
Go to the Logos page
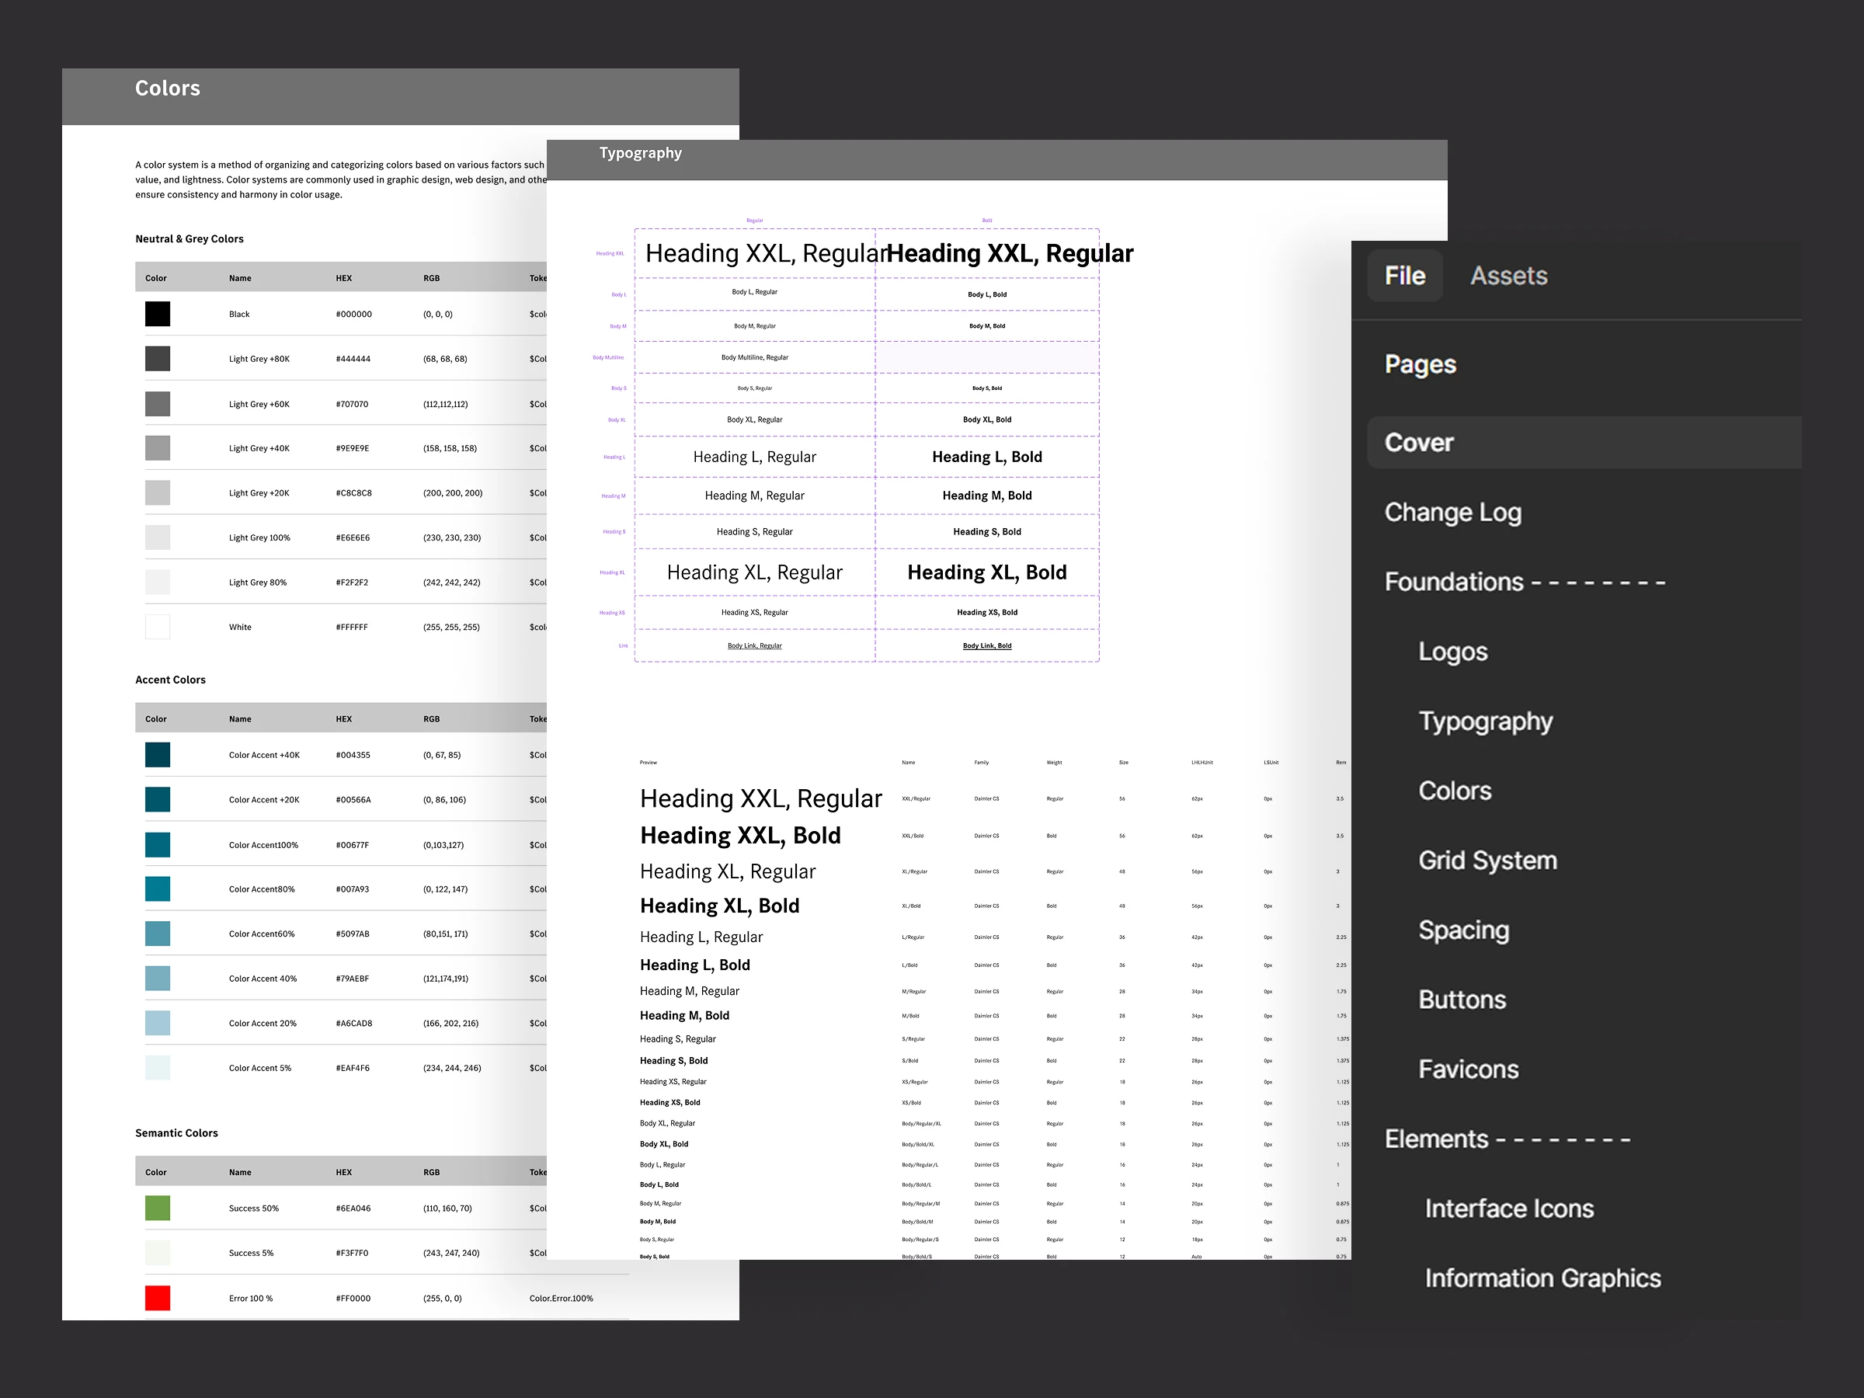tap(1453, 652)
